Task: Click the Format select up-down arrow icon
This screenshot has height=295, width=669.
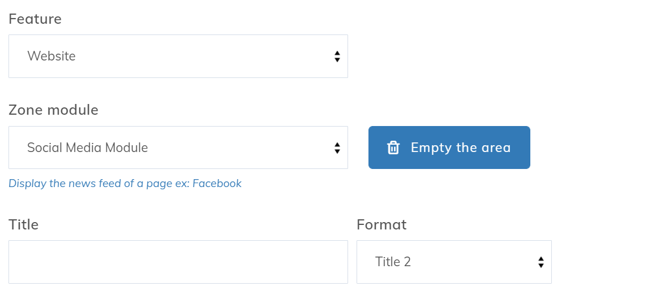Action: point(541,262)
